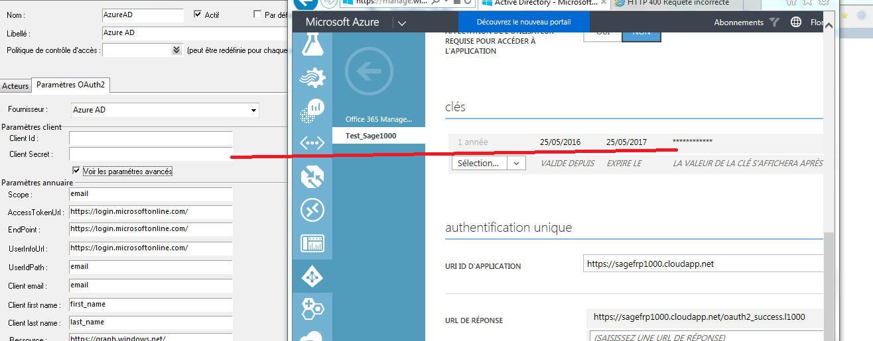Image resolution: width=873 pixels, height=341 pixels.
Task: Click the Client last name field
Action: click(x=151, y=322)
